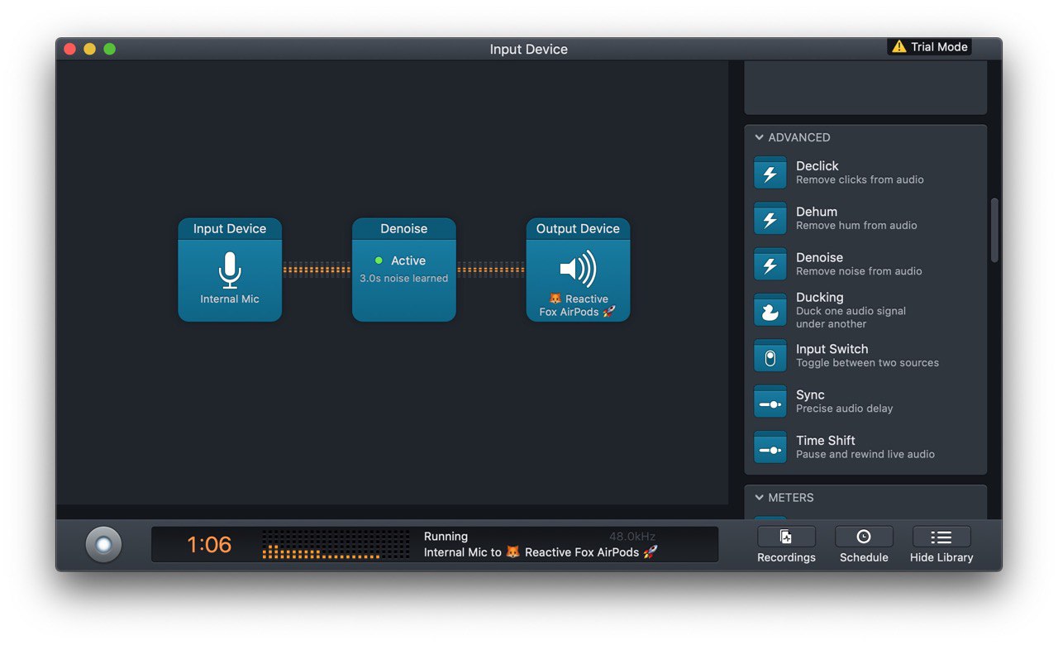The width and height of the screenshot is (1058, 645).
Task: Click 'Duck one audio signal under another' description
Action: (851, 318)
